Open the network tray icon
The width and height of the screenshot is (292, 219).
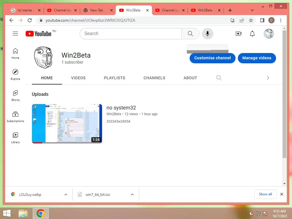click(258, 214)
